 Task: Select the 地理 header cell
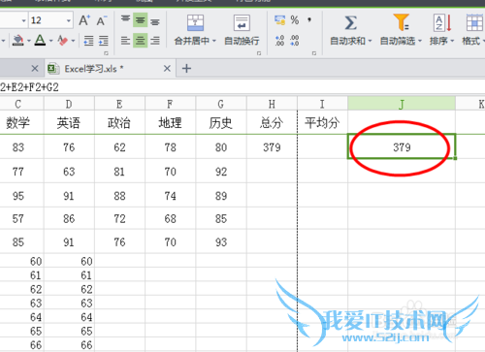click(170, 122)
